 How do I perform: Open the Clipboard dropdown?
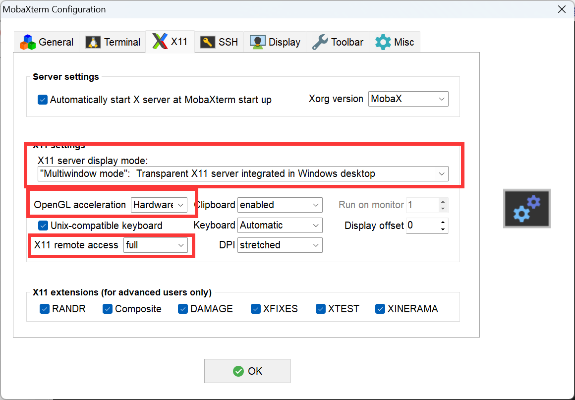[280, 205]
